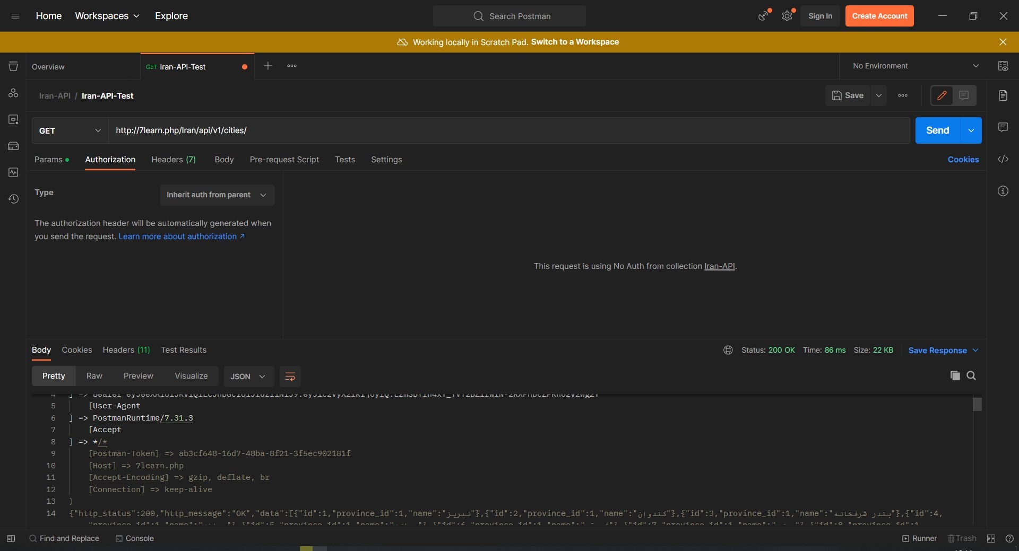Click Switch to a Workspace link

pyautogui.click(x=575, y=42)
